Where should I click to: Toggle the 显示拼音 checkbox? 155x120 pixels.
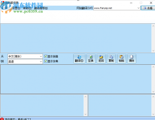coord(46,56)
